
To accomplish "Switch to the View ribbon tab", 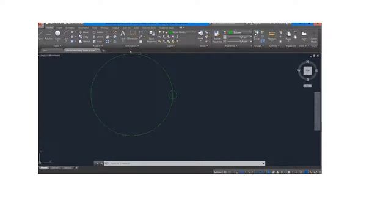I will pos(95,28).
